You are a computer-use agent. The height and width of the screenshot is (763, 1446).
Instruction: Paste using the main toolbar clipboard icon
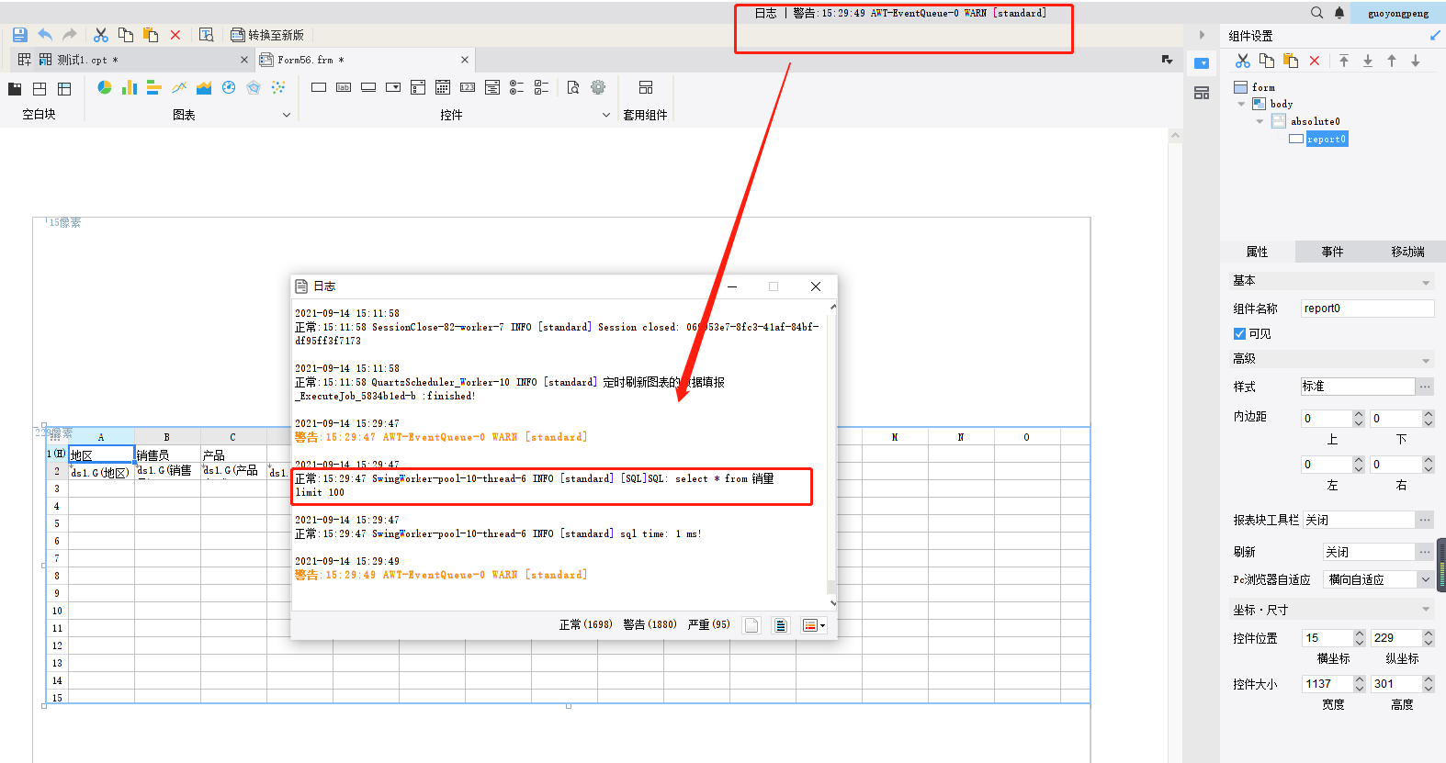click(x=151, y=35)
